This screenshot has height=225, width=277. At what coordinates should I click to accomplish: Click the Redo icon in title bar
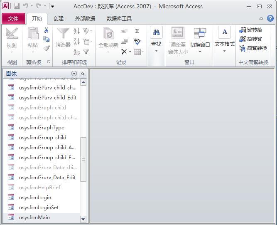pyautogui.click(x=39, y=6)
